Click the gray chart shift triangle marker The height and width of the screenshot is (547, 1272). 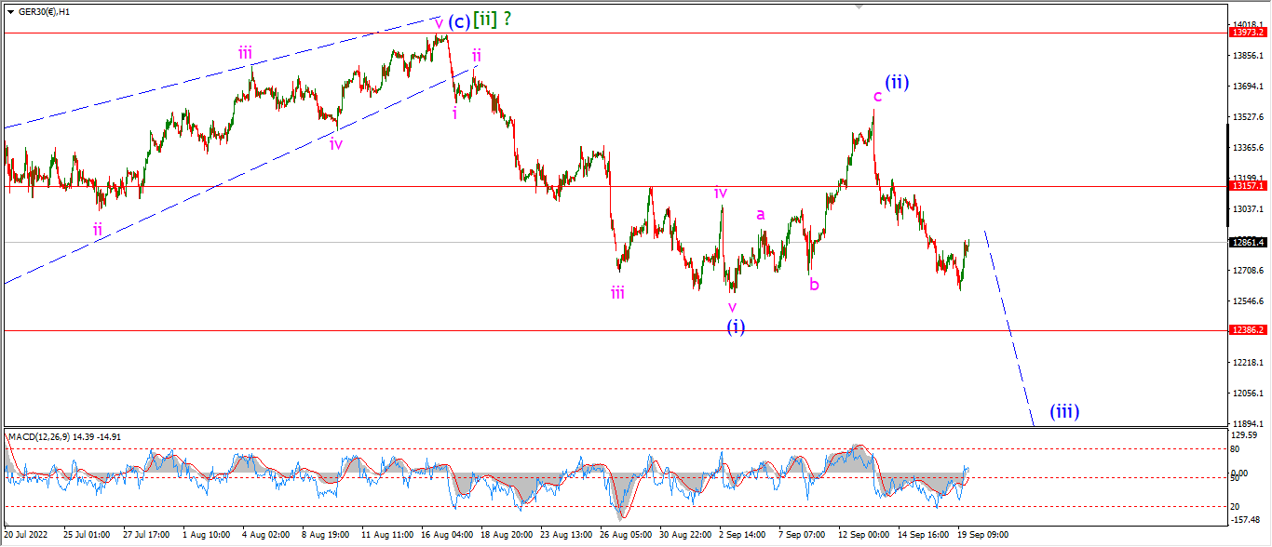859,6
